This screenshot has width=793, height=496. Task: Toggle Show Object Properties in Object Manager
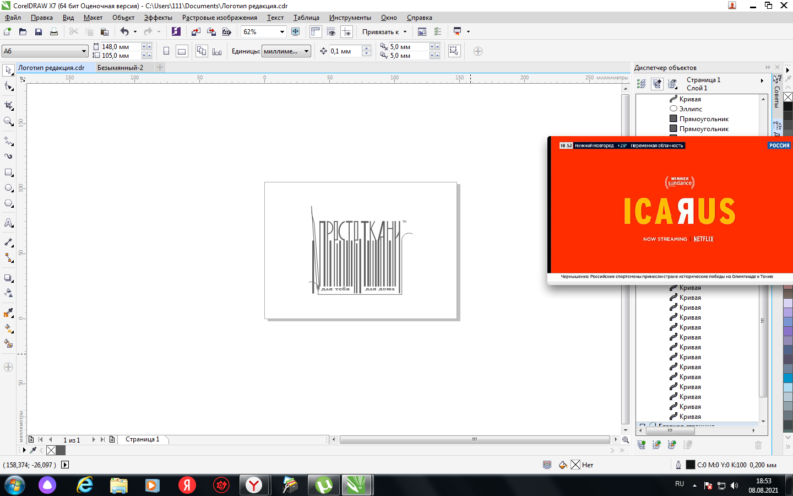642,84
